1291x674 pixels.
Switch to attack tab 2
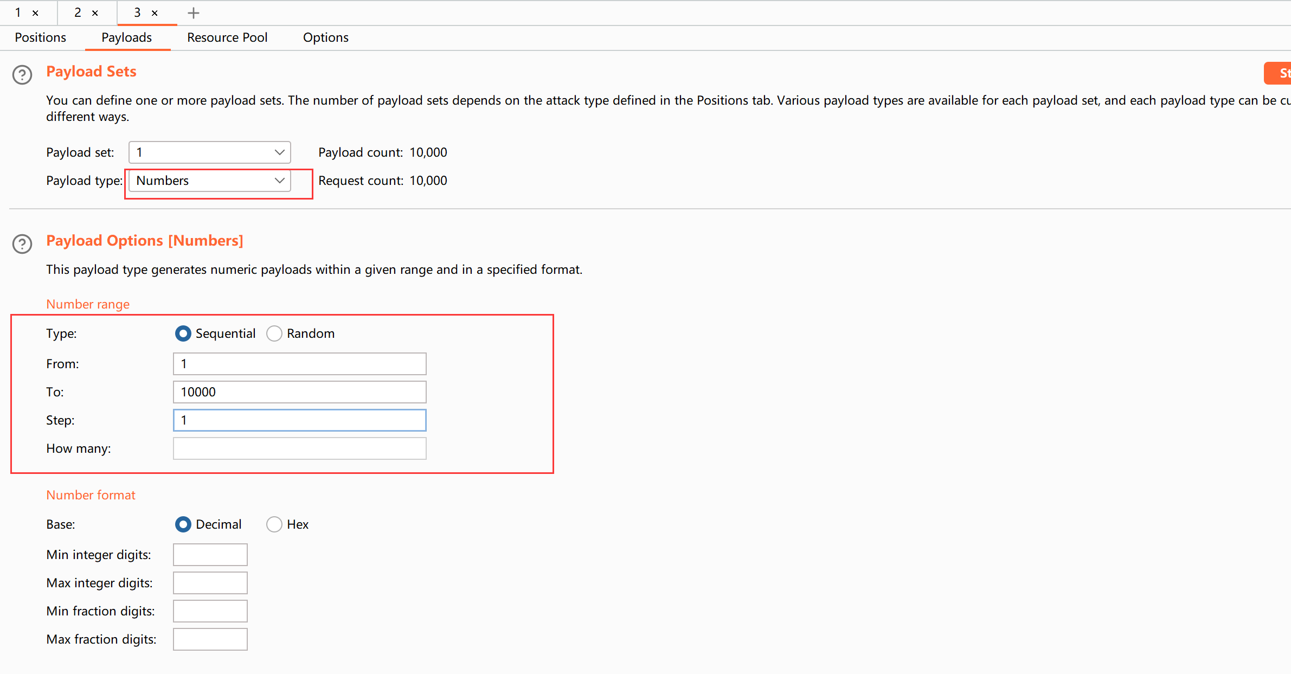(78, 12)
